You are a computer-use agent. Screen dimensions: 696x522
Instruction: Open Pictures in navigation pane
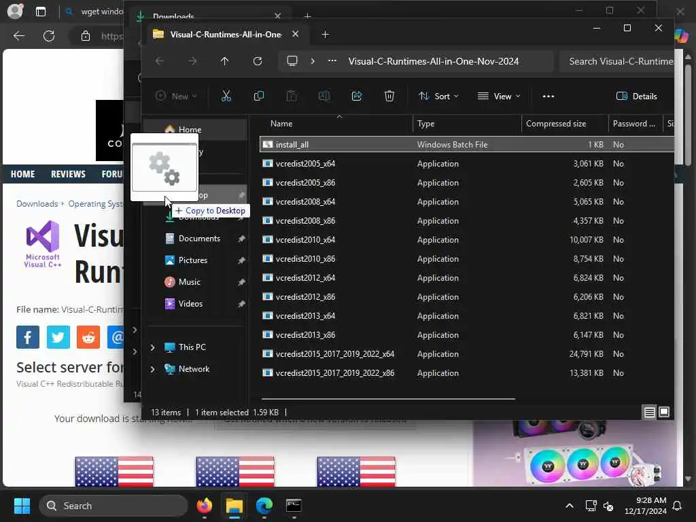[x=192, y=260]
